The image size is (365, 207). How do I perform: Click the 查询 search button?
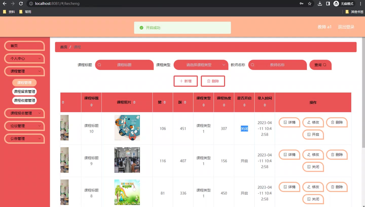(x=320, y=65)
